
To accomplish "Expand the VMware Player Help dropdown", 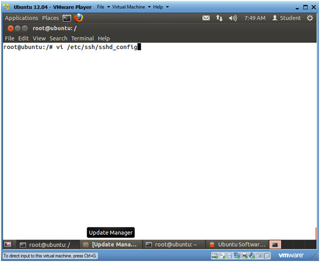I will coord(161,7).
